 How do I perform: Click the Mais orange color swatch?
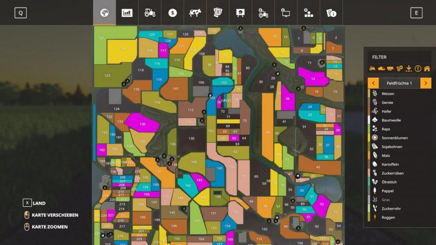click(x=369, y=155)
